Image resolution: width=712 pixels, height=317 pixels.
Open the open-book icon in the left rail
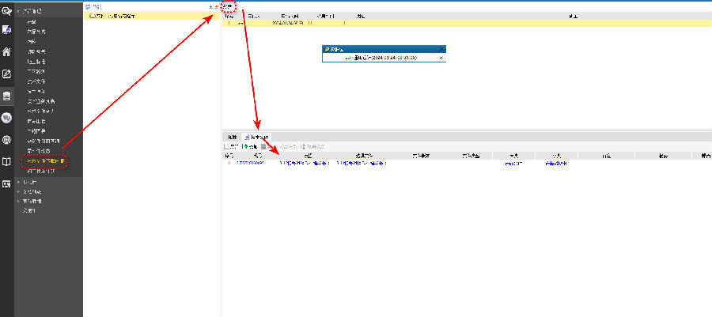[6, 161]
